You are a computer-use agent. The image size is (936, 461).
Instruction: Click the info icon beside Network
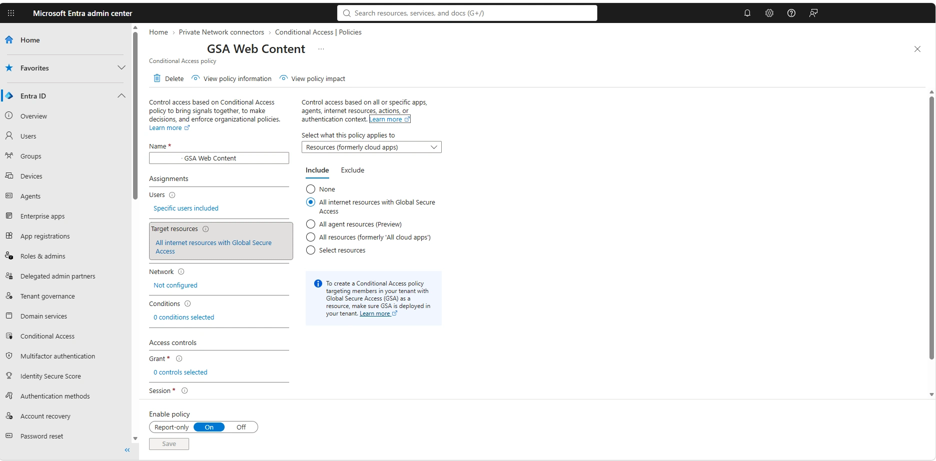click(181, 271)
